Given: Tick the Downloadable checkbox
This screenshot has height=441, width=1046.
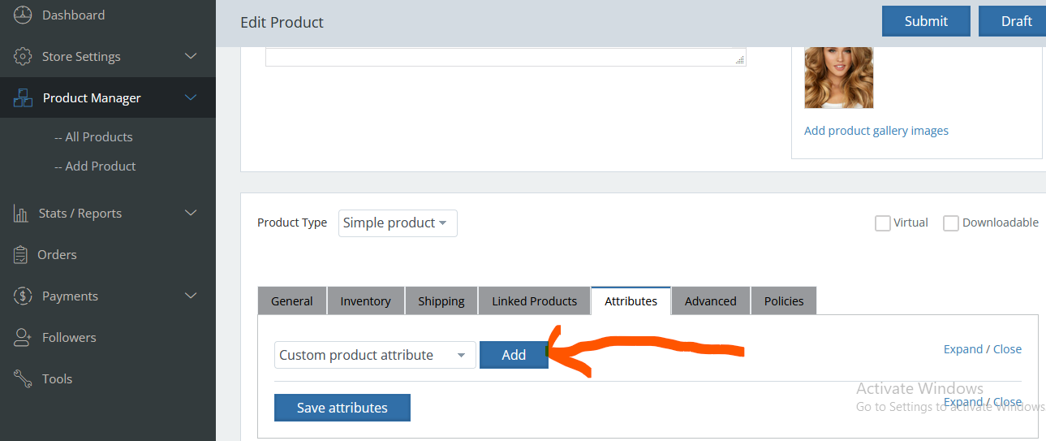Looking at the screenshot, I should click(x=951, y=223).
